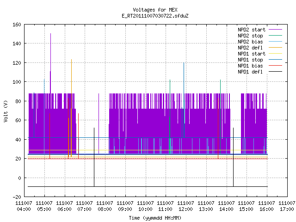
Task: Click the 05:00 x-axis time label
Action: point(44,210)
